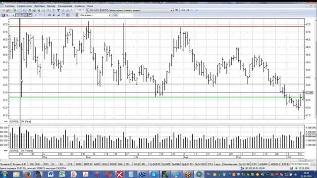Open Excel from the taskbar
This screenshot has height=178, width=317.
point(62,174)
